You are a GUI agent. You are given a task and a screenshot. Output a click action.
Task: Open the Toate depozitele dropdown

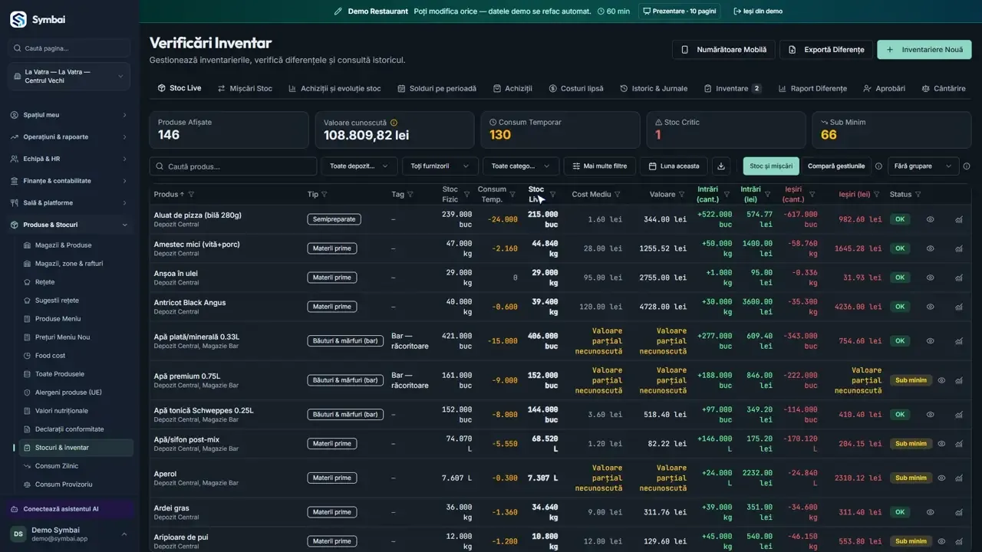coord(359,166)
